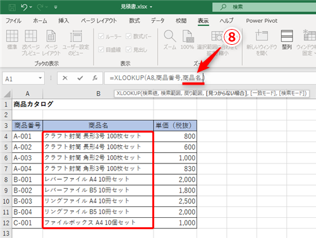
Task: Open the 見積書.xlsx file name dropdown
Action: 151,7
